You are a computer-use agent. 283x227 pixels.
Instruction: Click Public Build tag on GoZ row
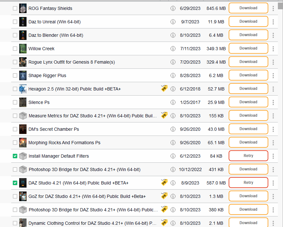point(164,196)
